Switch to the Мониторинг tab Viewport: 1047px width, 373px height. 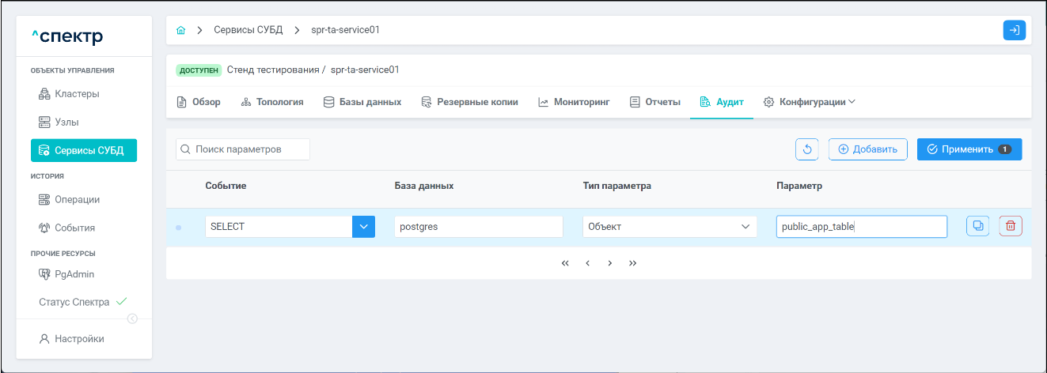click(574, 102)
